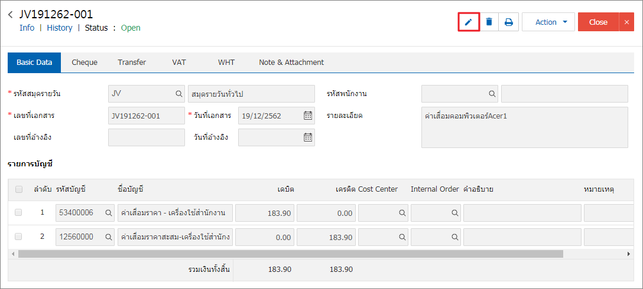
Task: Open Internal Order lookup in row 2
Action: (455, 237)
